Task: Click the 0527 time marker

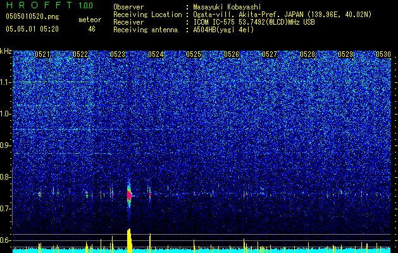Action: [270, 54]
